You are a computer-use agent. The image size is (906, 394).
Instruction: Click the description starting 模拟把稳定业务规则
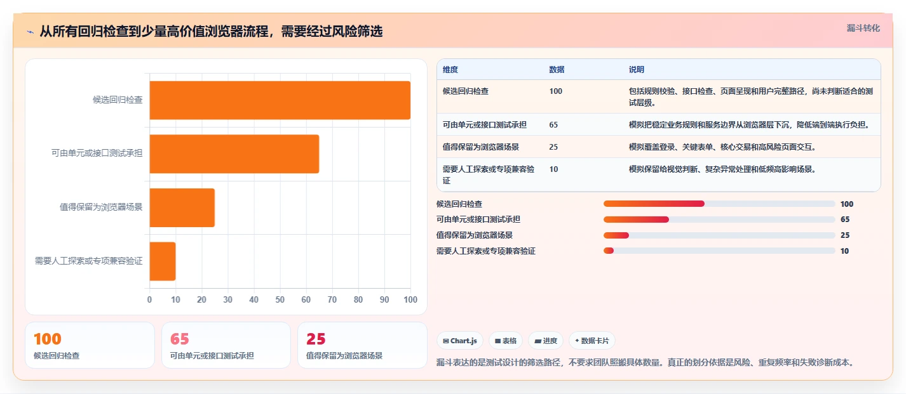(749, 125)
